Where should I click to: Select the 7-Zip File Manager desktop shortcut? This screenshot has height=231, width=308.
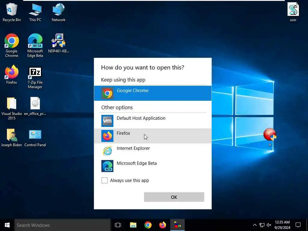click(35, 78)
